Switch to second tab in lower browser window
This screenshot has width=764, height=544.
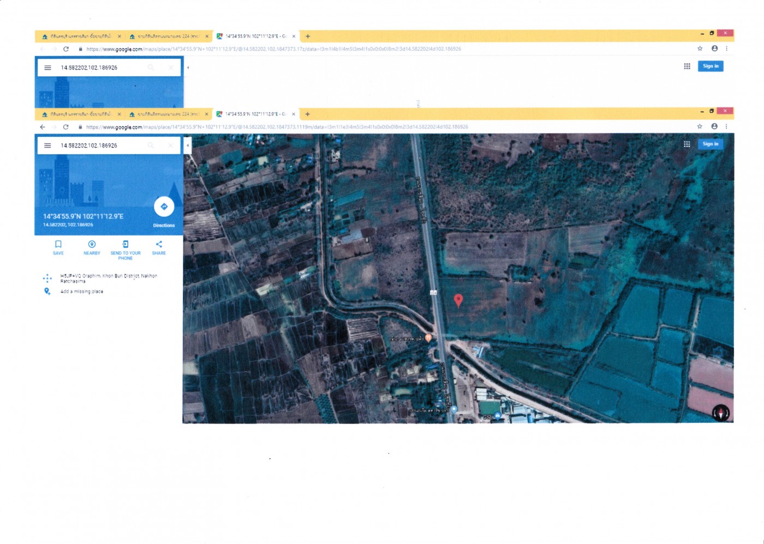(x=166, y=114)
